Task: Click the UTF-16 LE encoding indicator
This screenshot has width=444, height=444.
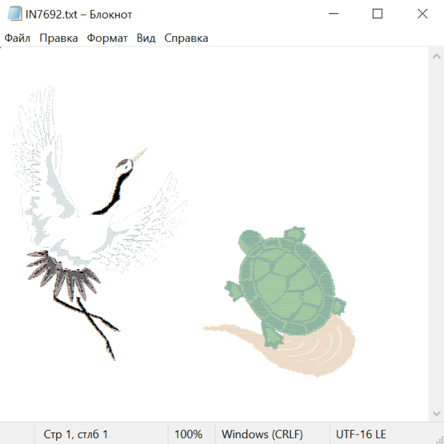Action: click(x=361, y=434)
